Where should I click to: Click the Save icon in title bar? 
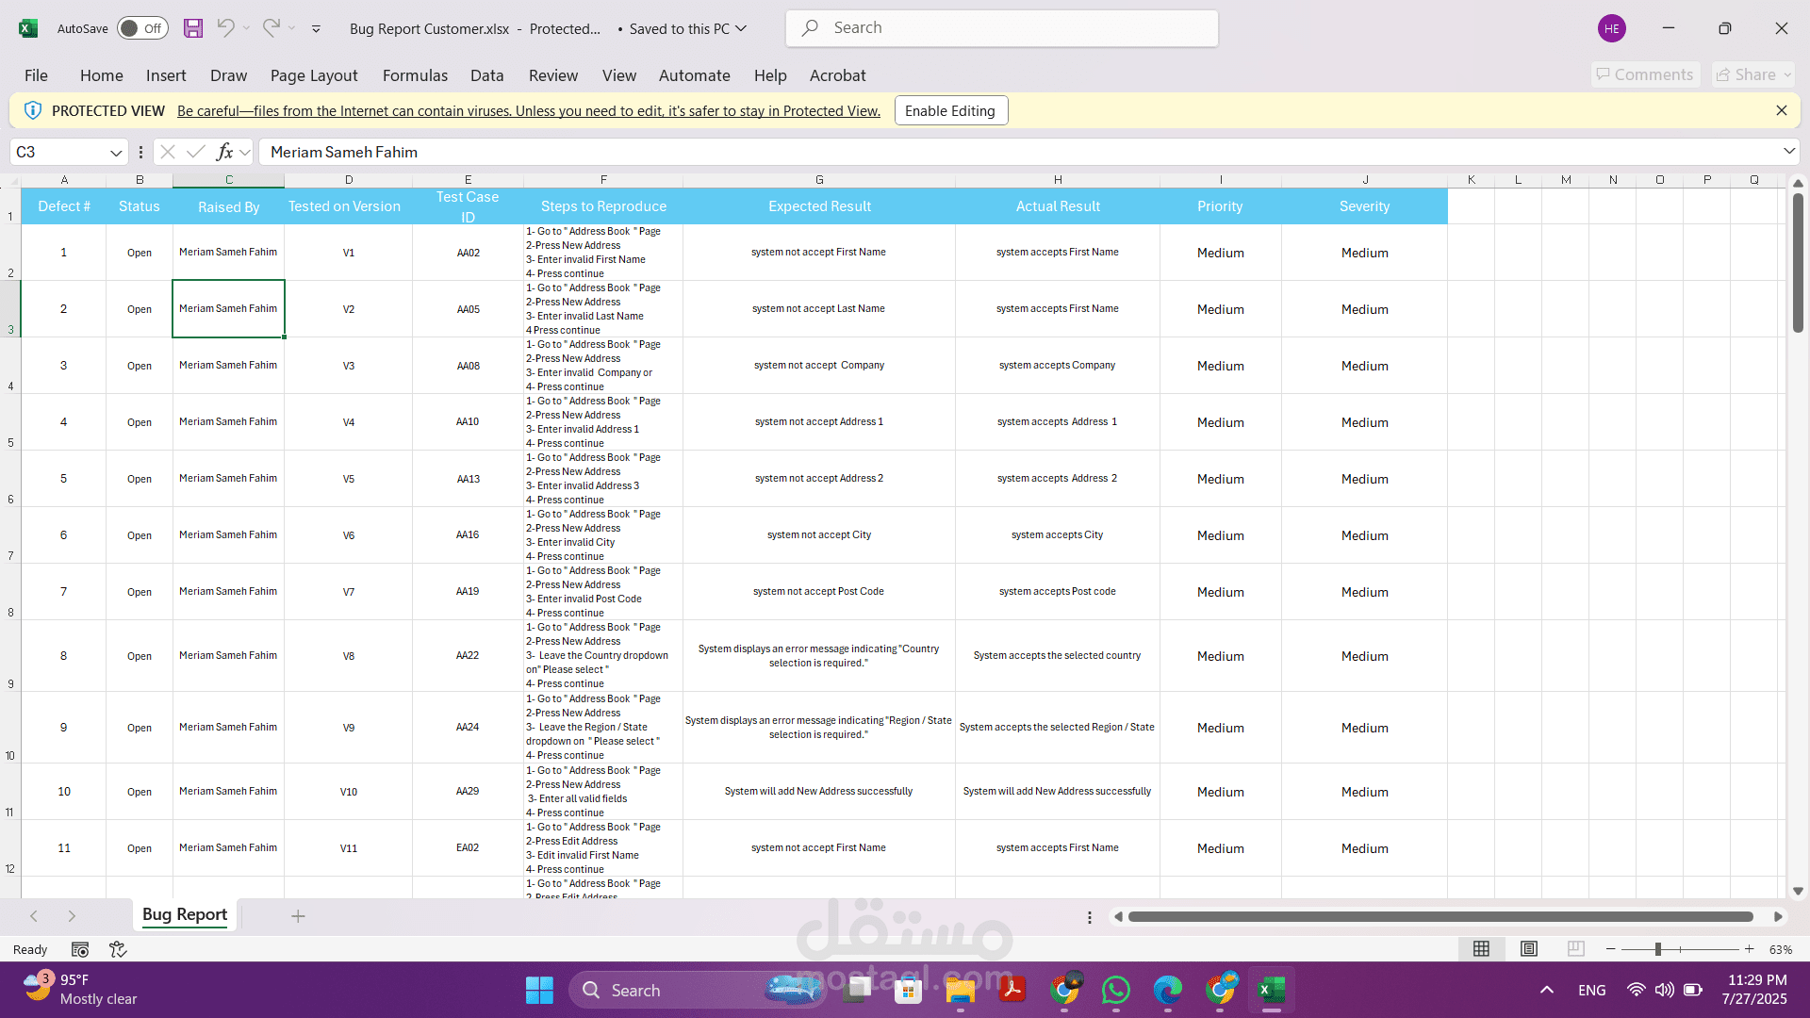[193, 28]
